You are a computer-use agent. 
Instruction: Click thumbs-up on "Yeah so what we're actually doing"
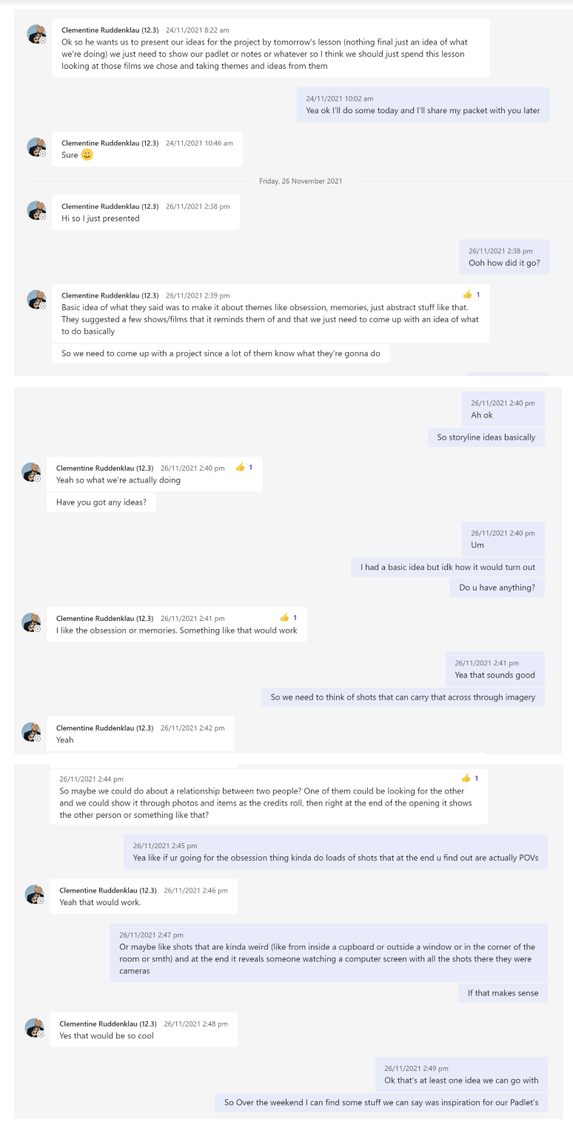click(240, 468)
